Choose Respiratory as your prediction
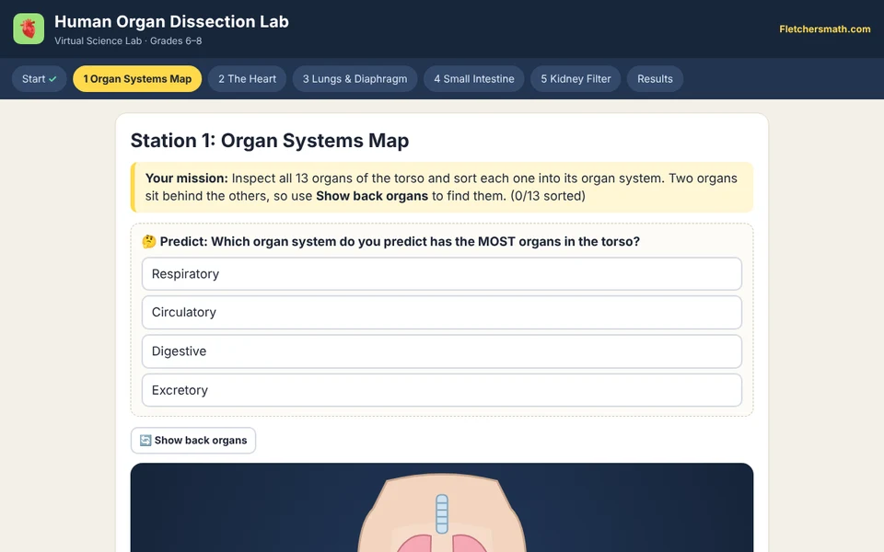The height and width of the screenshot is (552, 884). click(442, 274)
